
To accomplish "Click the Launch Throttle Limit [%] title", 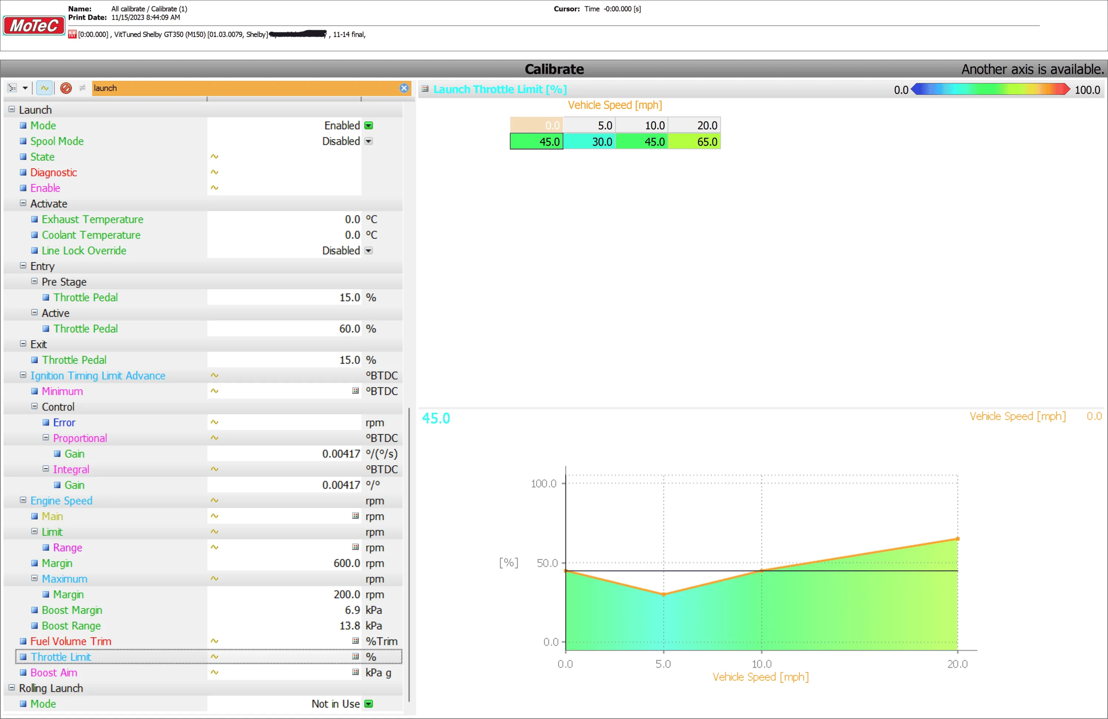I will (500, 89).
